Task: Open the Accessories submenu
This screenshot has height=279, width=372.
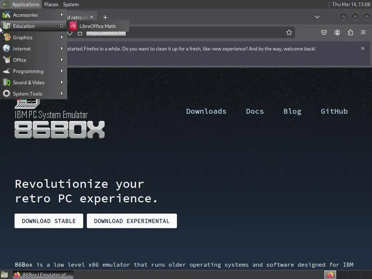Action: [33, 15]
